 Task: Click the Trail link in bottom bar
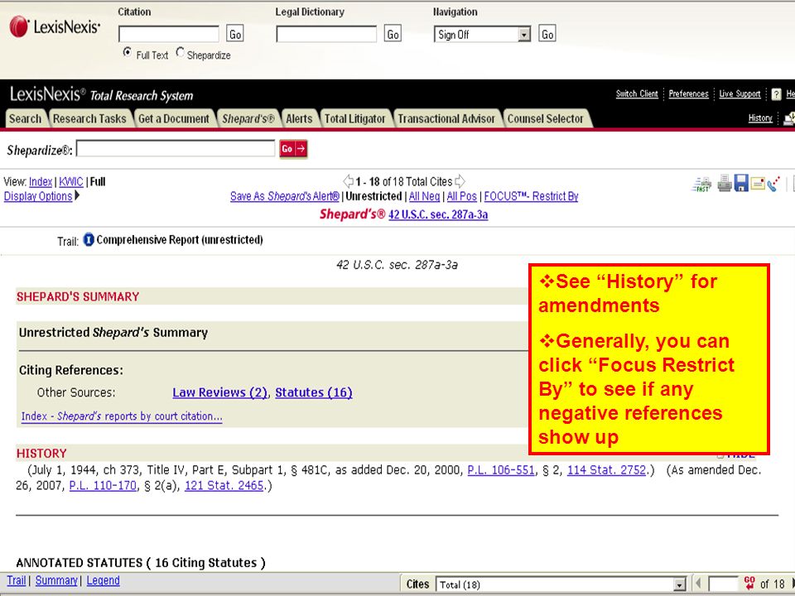17,580
